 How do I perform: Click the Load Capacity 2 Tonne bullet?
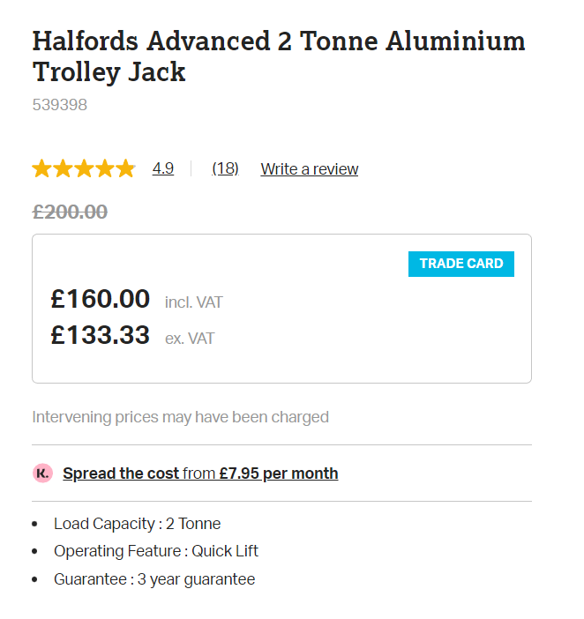137,524
